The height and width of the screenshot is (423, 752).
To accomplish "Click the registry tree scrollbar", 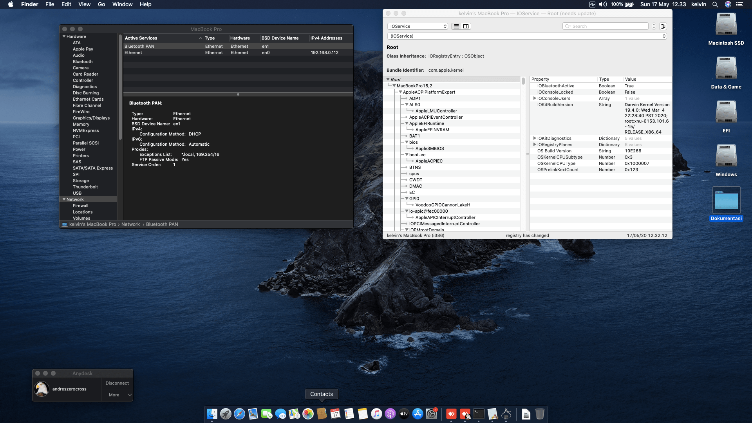I will tap(523, 81).
